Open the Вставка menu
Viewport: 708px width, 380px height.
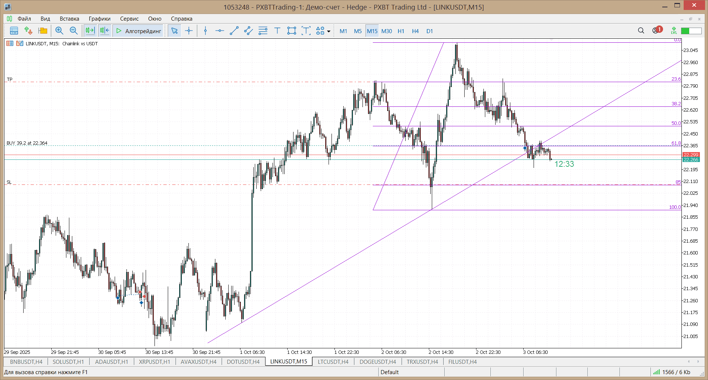click(x=69, y=19)
